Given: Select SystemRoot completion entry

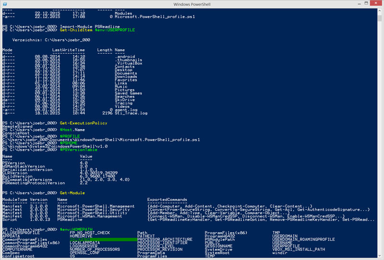Looking at the screenshot, I should click(x=217, y=253).
